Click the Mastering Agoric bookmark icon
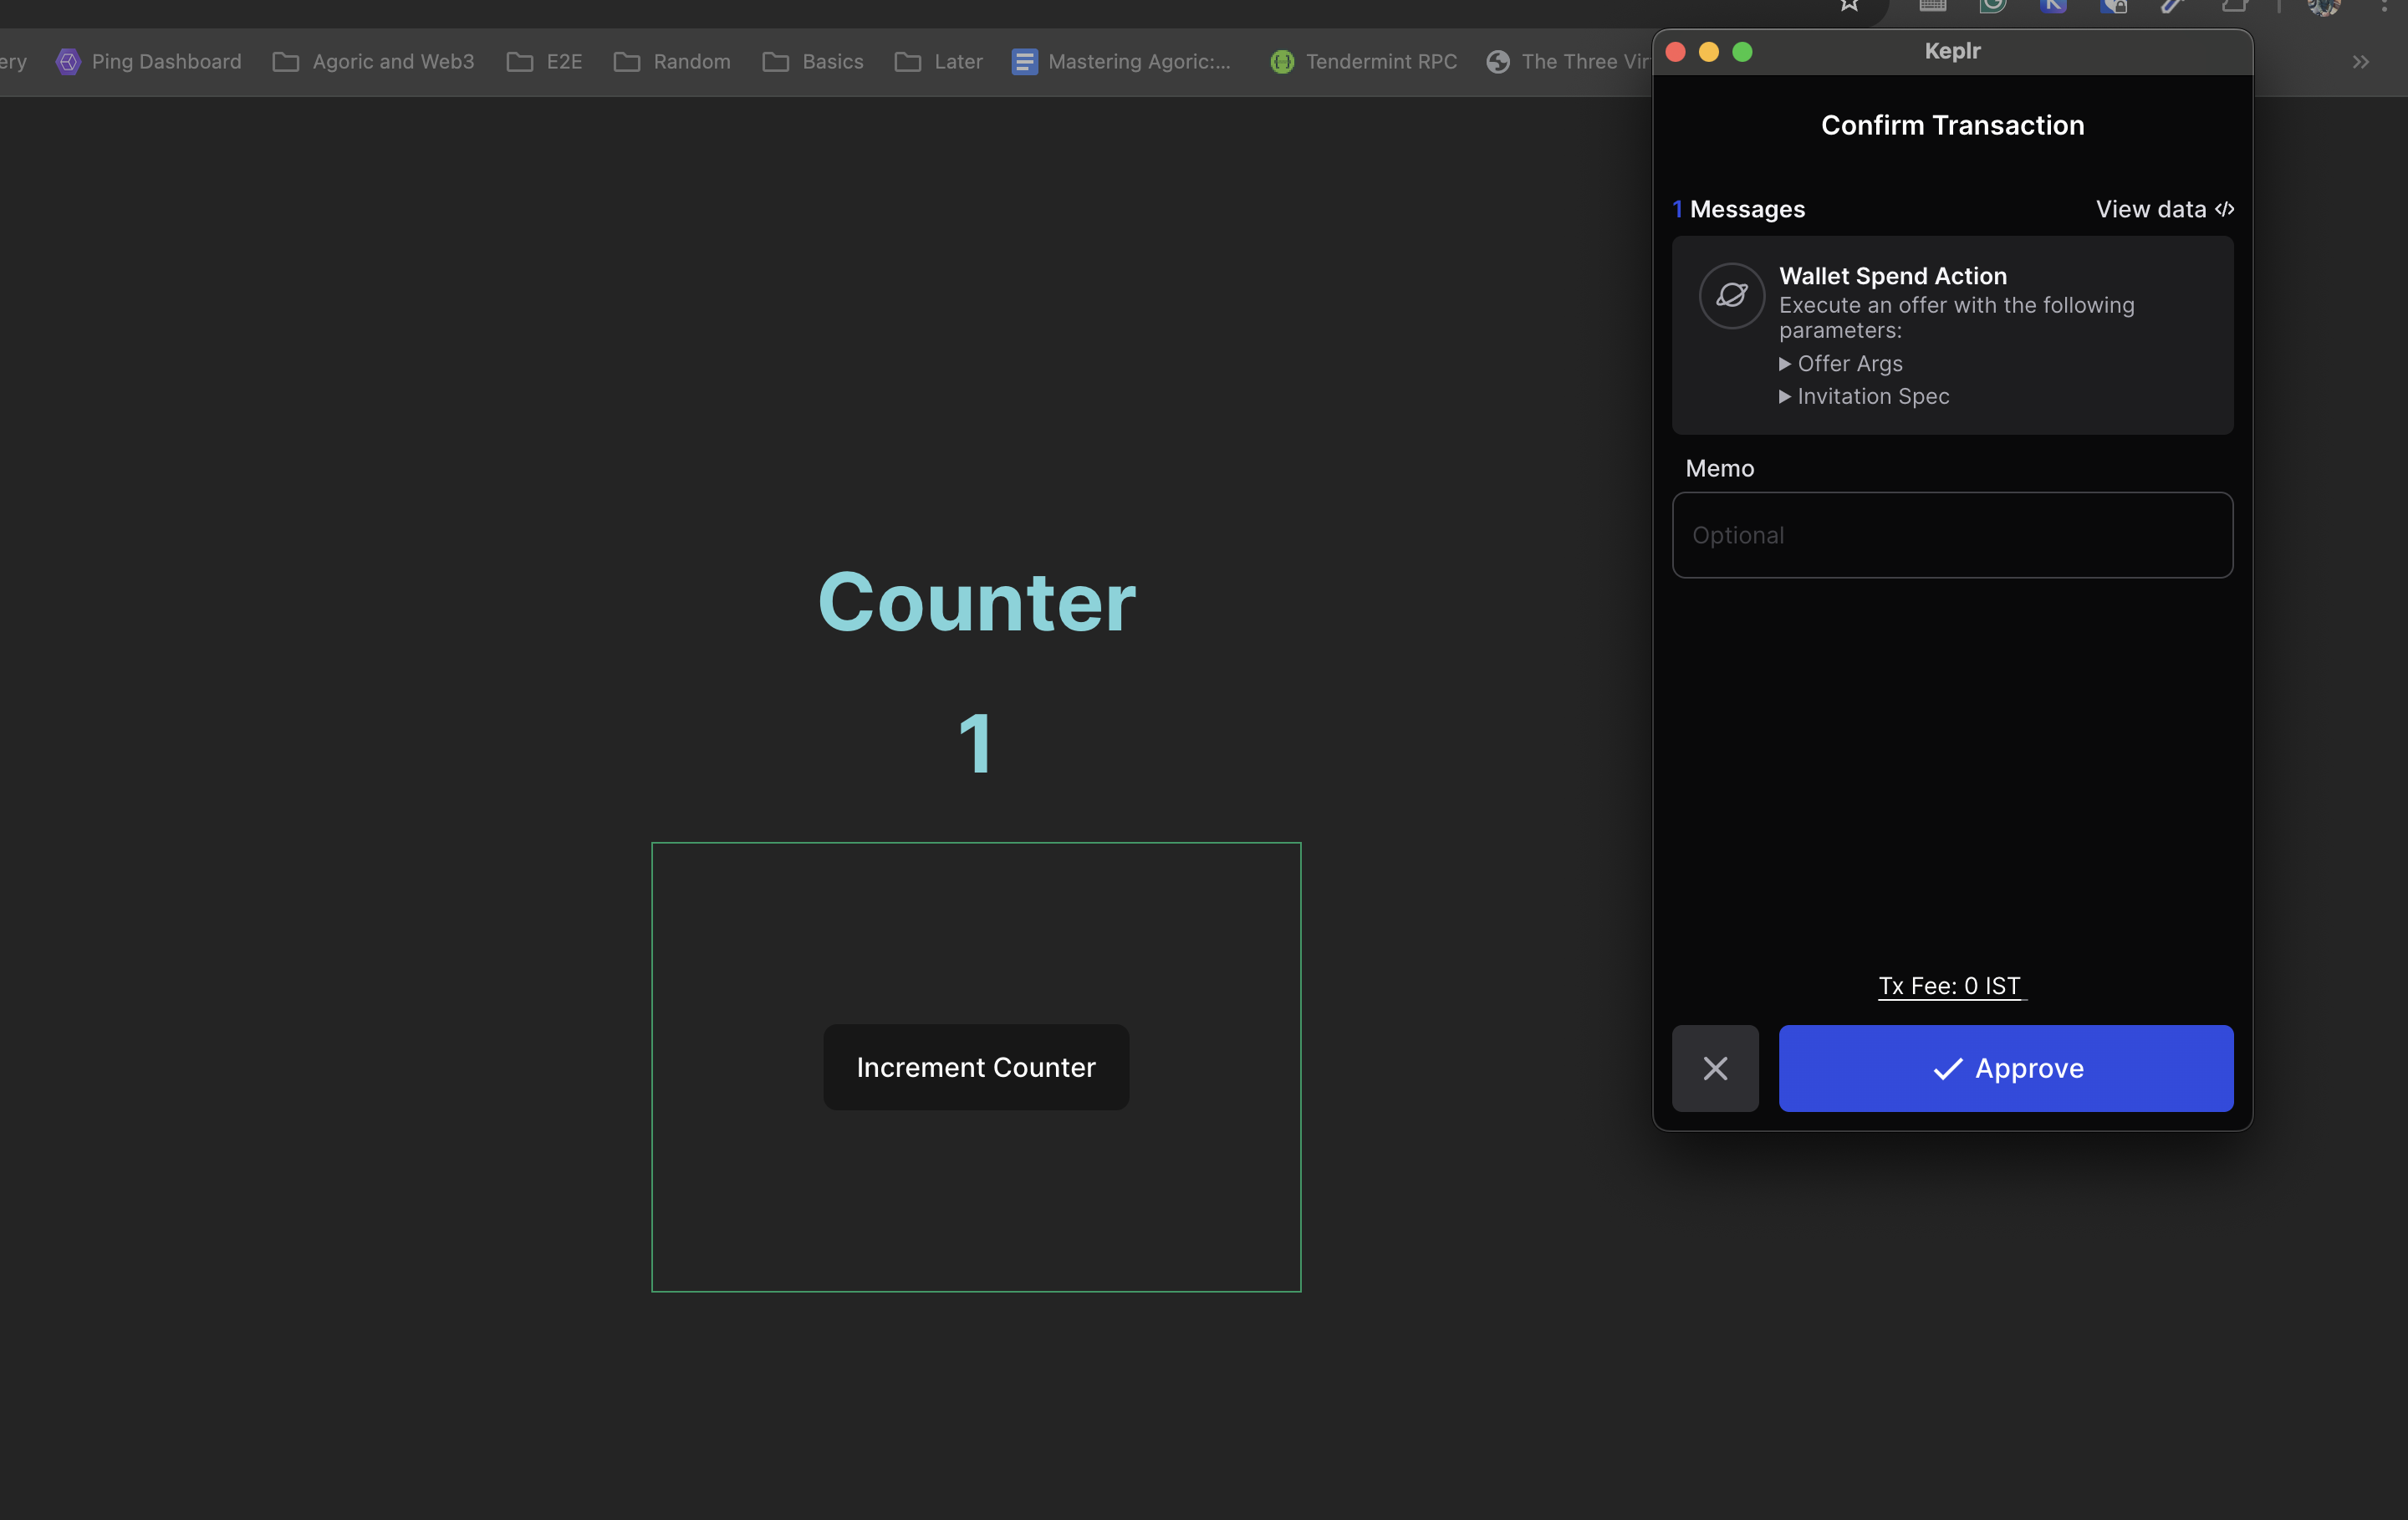This screenshot has width=2408, height=1520. point(1024,61)
